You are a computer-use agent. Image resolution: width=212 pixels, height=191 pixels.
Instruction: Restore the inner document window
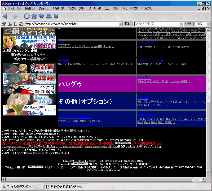tap(203, 8)
